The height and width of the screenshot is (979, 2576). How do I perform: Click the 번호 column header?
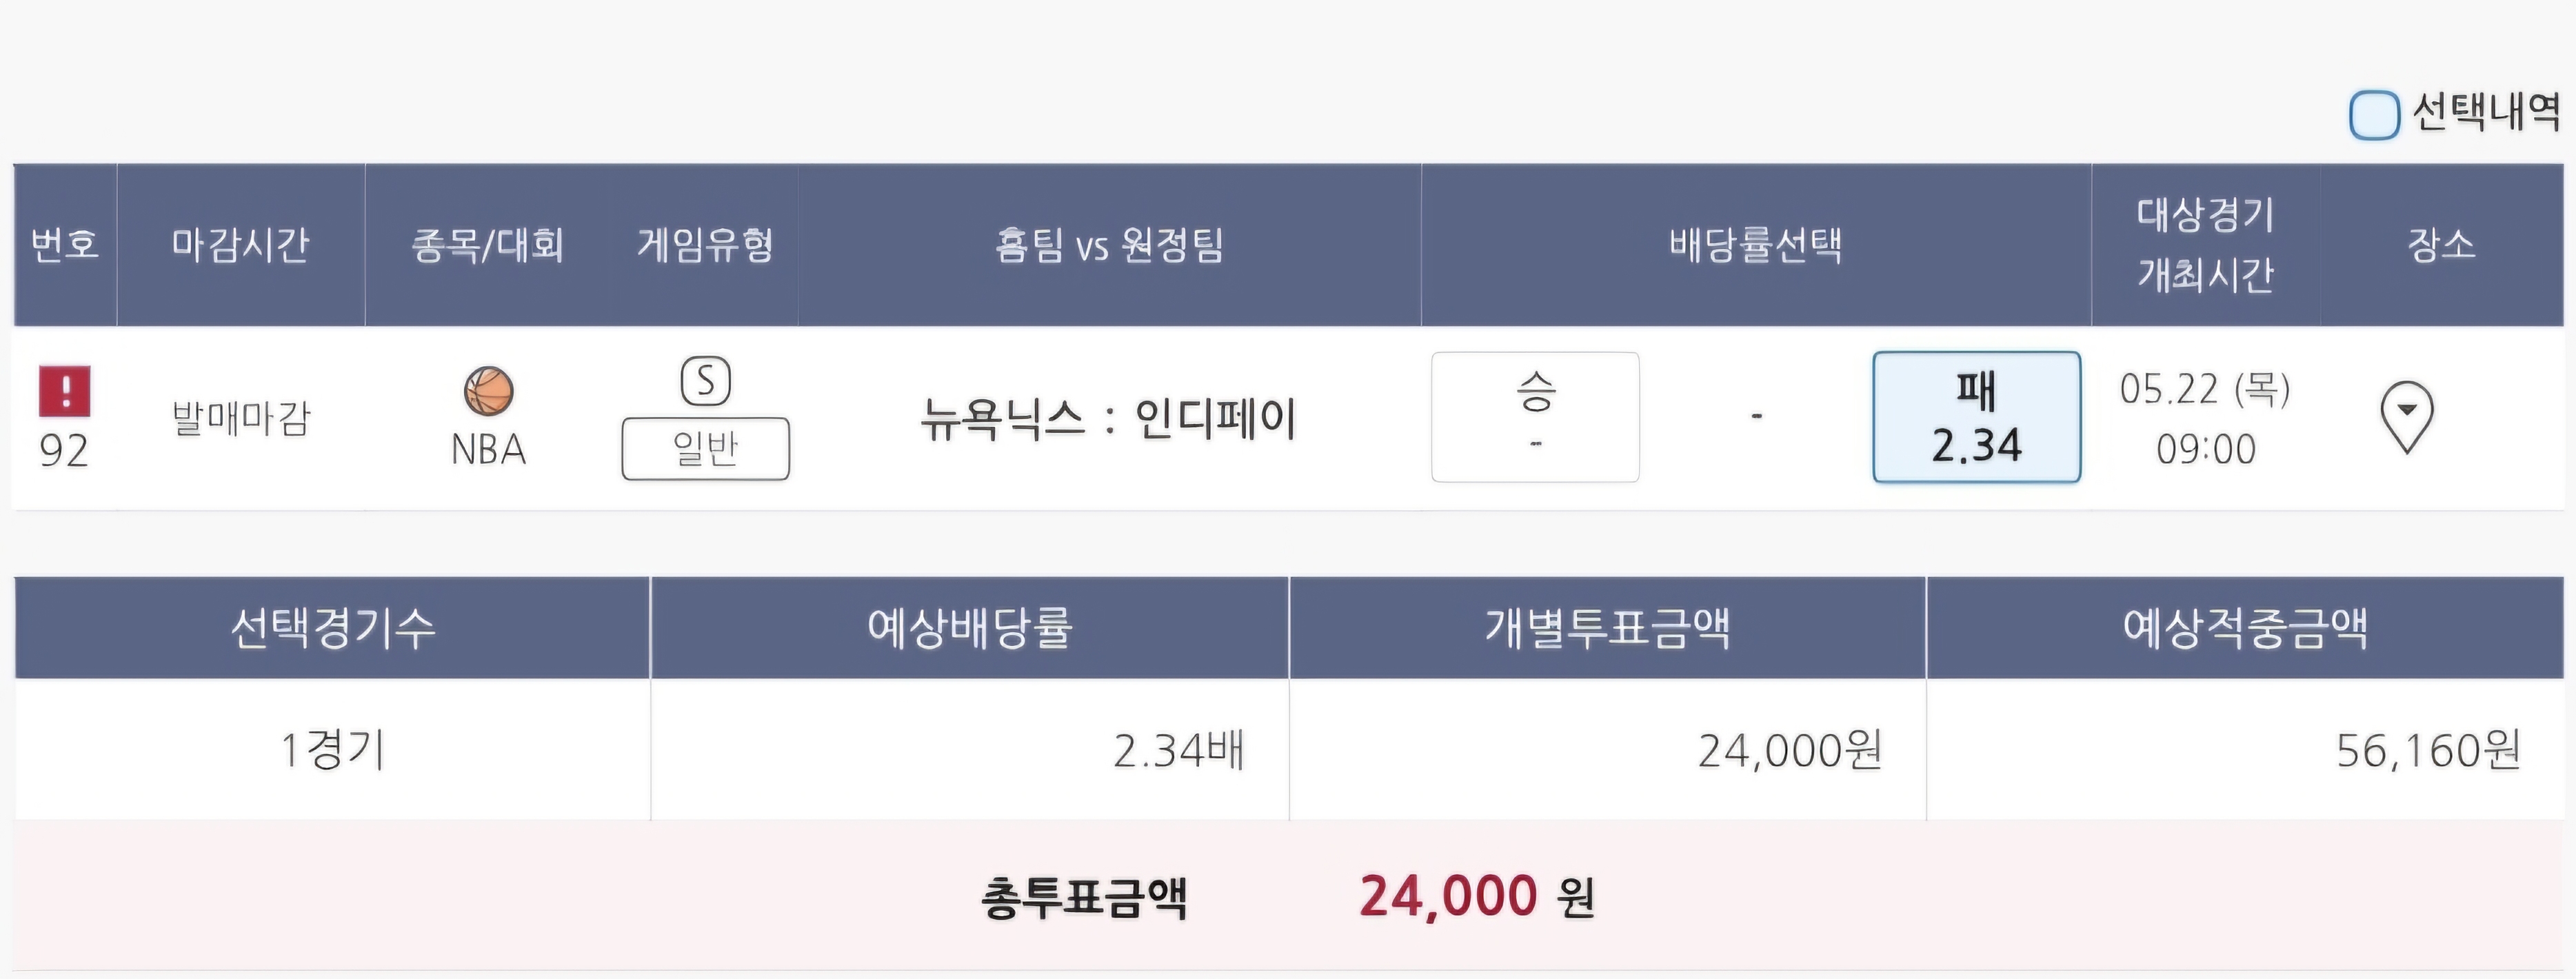coord(65,245)
